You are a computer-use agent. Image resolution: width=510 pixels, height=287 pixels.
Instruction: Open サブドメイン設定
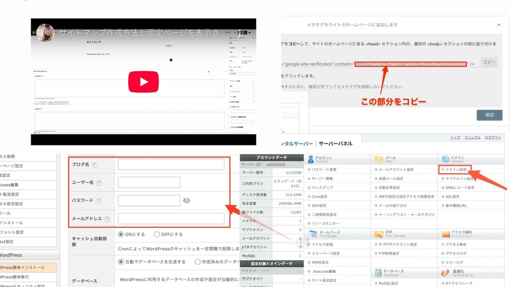click(460, 179)
